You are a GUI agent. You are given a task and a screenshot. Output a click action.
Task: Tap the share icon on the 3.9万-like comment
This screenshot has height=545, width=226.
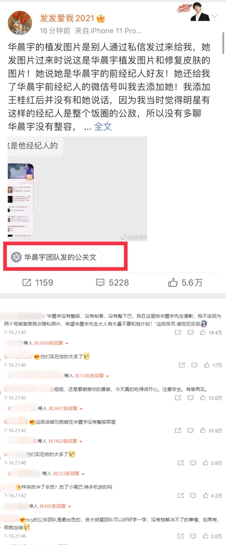[x=180, y=463]
